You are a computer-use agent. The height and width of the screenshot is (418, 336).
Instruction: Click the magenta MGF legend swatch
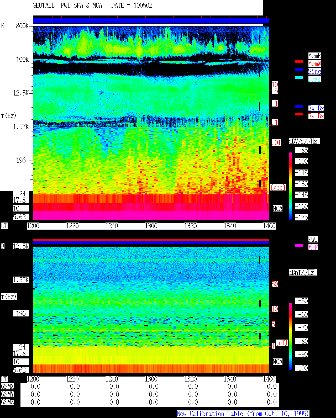click(x=299, y=245)
